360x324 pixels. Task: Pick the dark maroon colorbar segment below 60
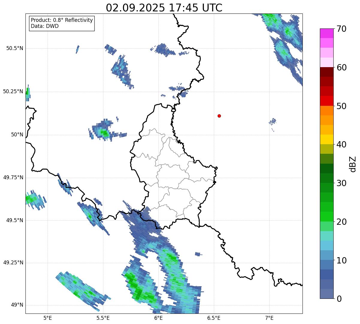point(326,72)
